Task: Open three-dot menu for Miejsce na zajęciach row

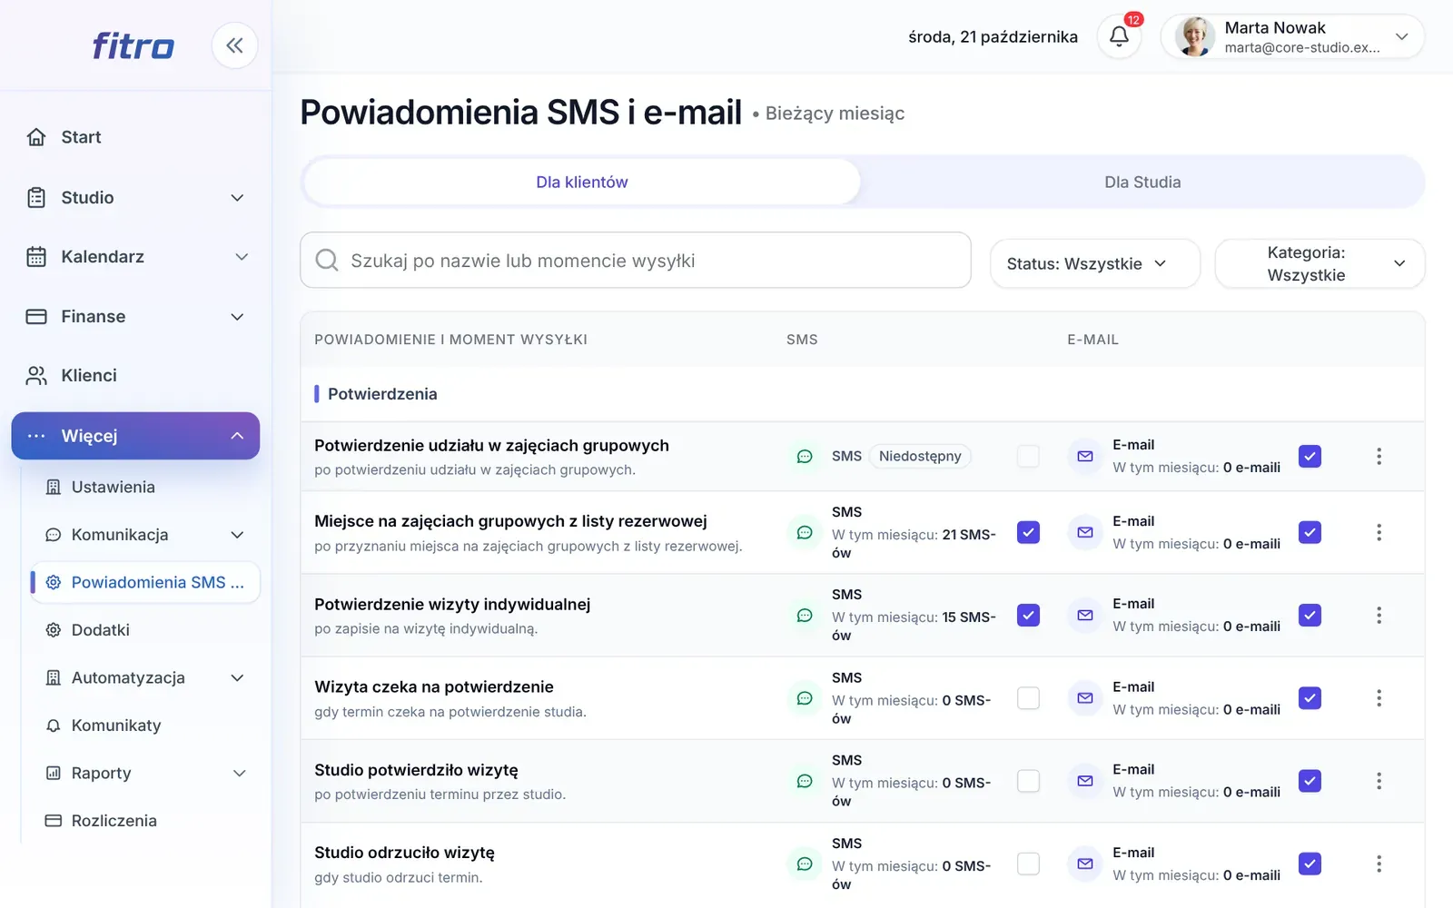Action: [x=1379, y=532]
